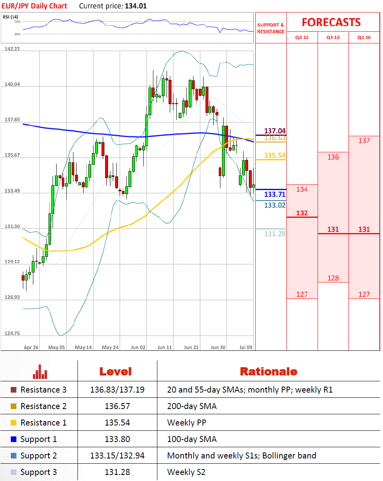Select the Q1 16 forecast column header
The height and width of the screenshot is (481, 383).
[x=364, y=37]
